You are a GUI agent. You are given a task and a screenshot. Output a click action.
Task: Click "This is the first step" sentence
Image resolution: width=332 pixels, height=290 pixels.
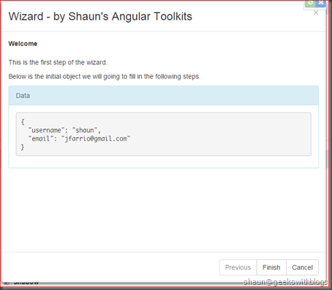tap(58, 62)
